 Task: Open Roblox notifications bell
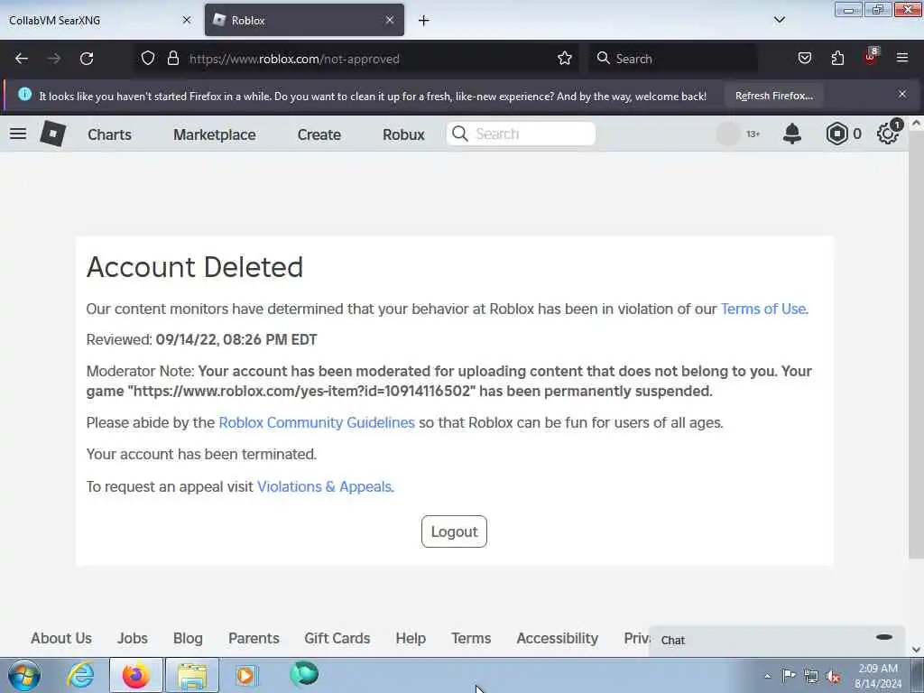(792, 134)
